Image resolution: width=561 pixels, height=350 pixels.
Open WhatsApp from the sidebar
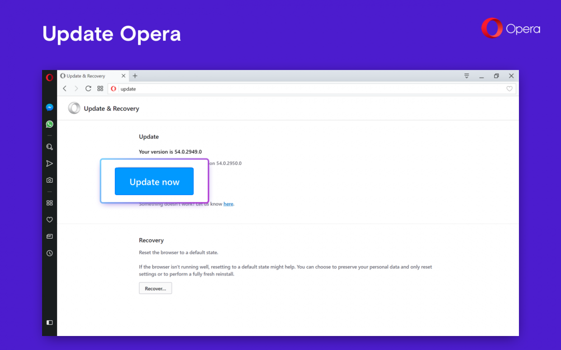pos(49,124)
